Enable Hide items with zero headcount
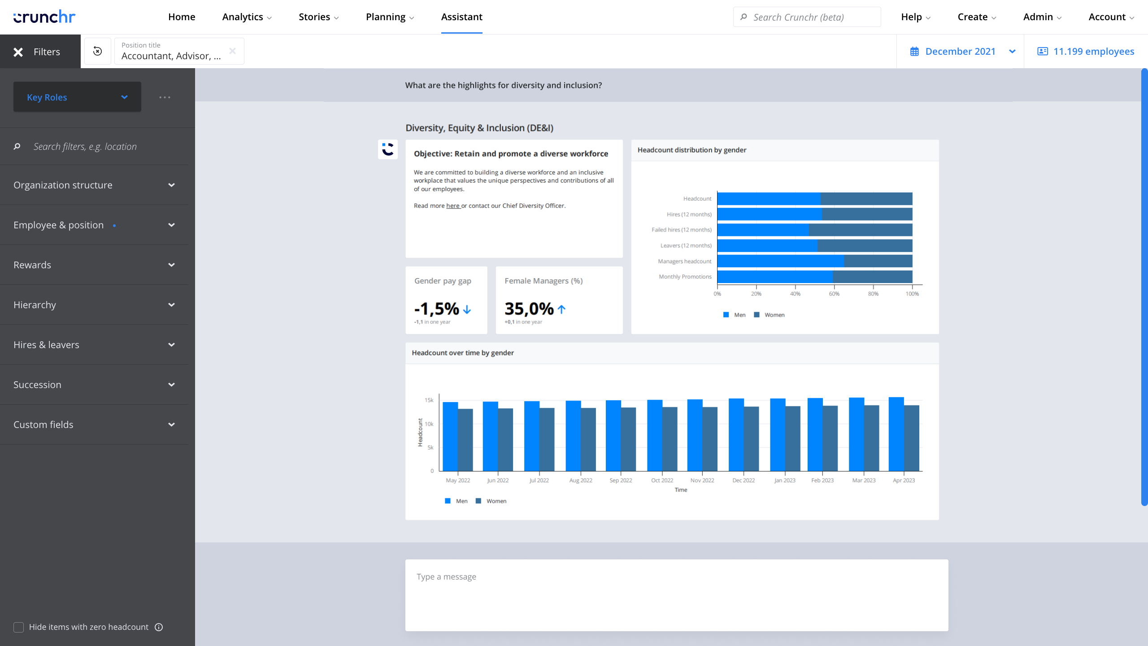The width and height of the screenshot is (1148, 646). (18, 627)
